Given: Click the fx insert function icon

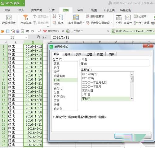Looking at the screenshot, I should (44, 37).
